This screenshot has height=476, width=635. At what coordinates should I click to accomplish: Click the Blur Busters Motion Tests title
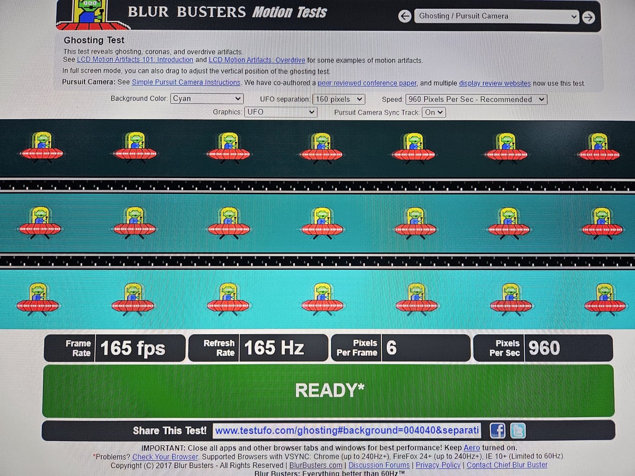tap(227, 12)
